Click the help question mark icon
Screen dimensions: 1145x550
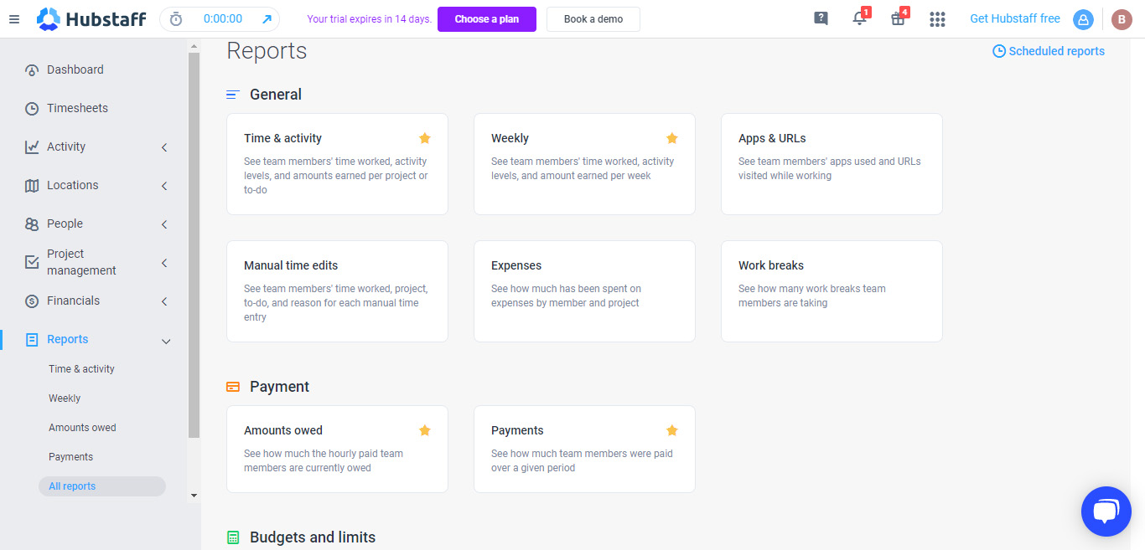[x=821, y=17]
